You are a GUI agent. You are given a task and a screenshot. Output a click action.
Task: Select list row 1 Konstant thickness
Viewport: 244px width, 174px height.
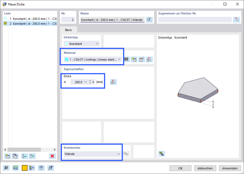pos(30,19)
